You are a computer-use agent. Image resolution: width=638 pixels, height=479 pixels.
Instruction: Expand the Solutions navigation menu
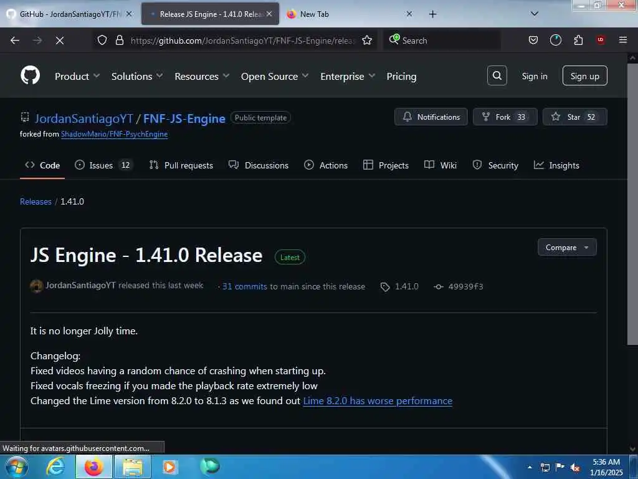tap(137, 76)
